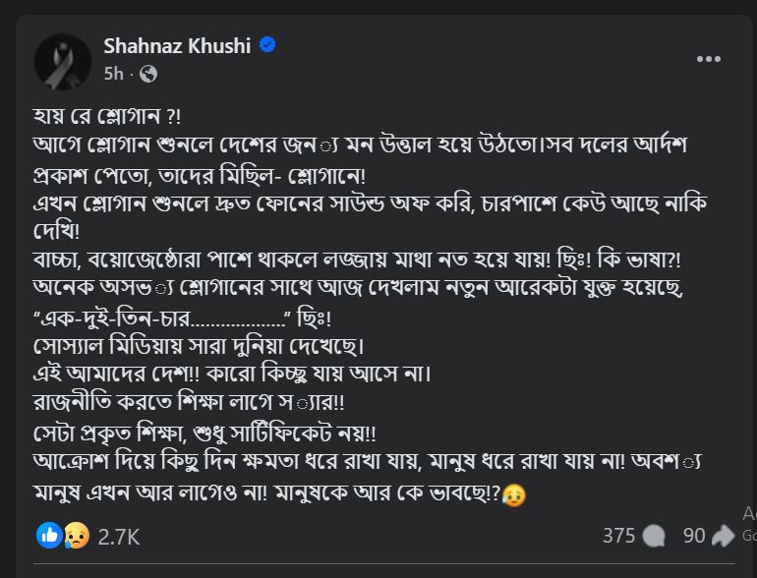Screen dimensions: 757x578
Task: Open the three-dot post options menu
Action: [x=709, y=59]
